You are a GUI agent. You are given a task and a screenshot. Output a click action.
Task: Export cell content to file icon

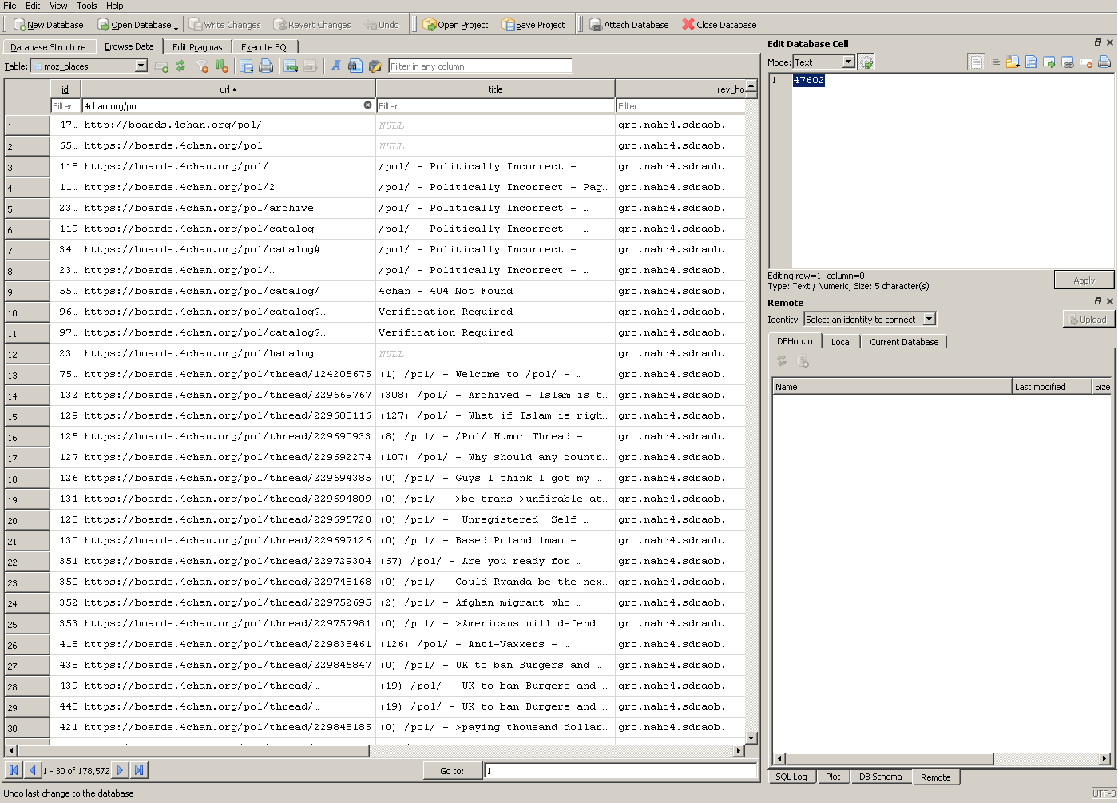click(x=1031, y=62)
